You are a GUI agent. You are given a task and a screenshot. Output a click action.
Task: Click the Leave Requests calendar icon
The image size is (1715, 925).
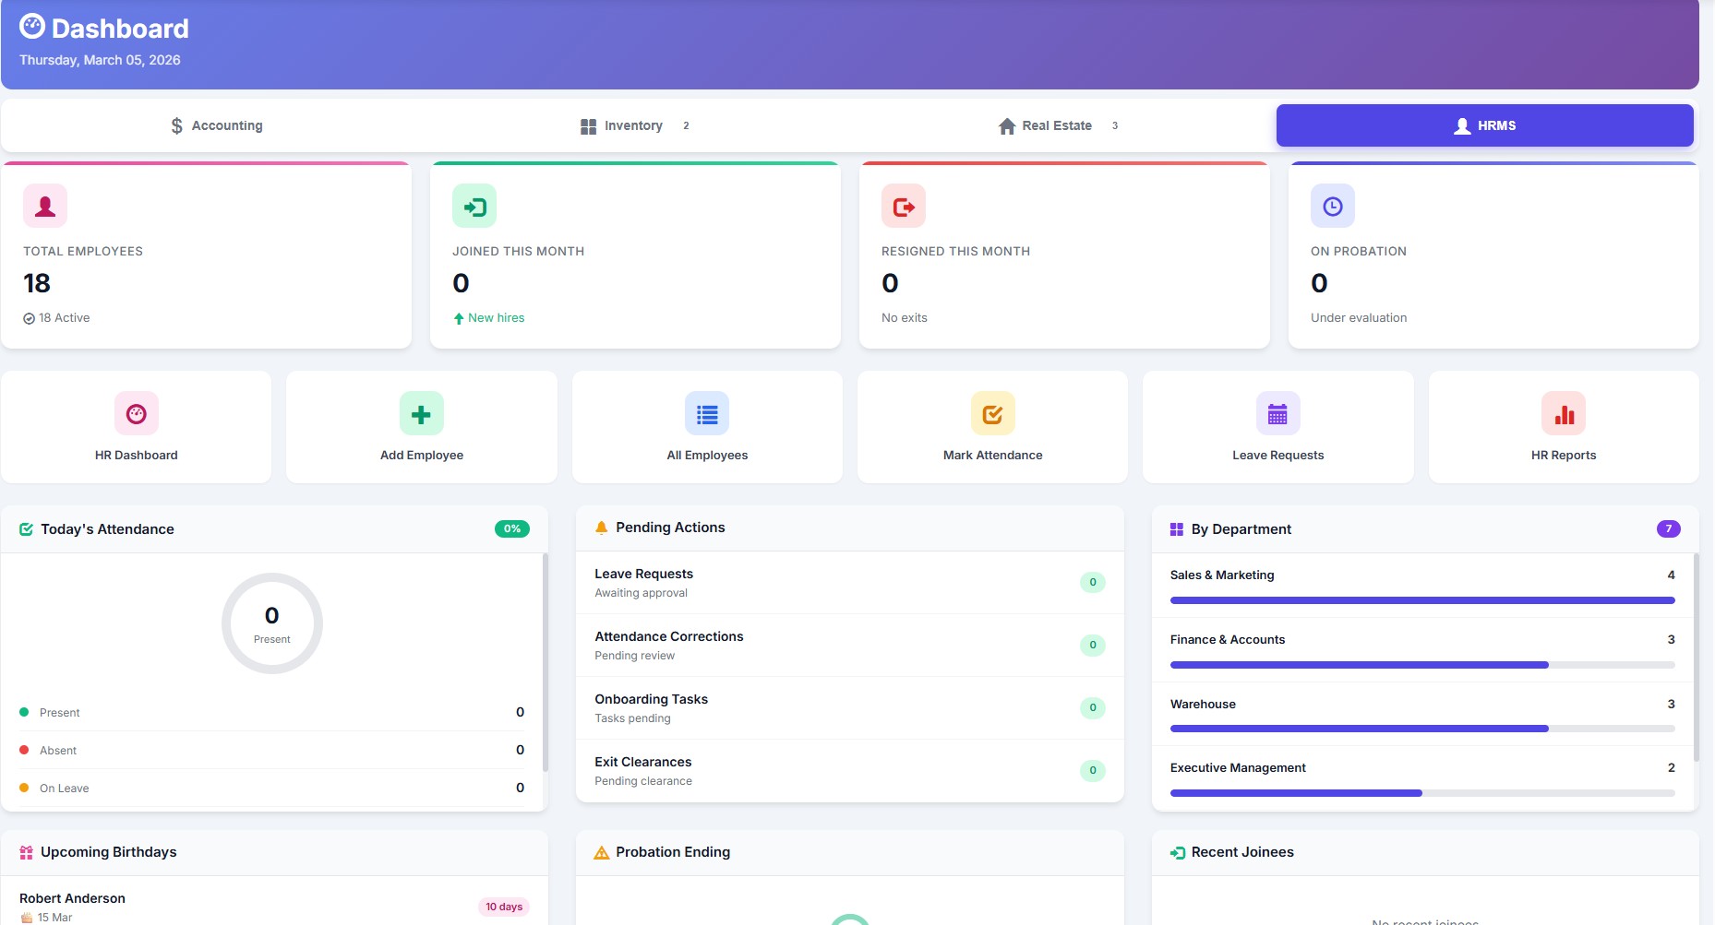click(x=1277, y=414)
